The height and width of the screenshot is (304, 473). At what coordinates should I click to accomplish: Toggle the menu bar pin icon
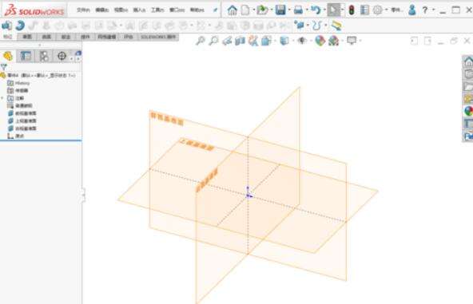216,10
